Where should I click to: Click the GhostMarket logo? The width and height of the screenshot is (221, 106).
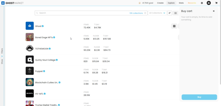click(12, 3)
